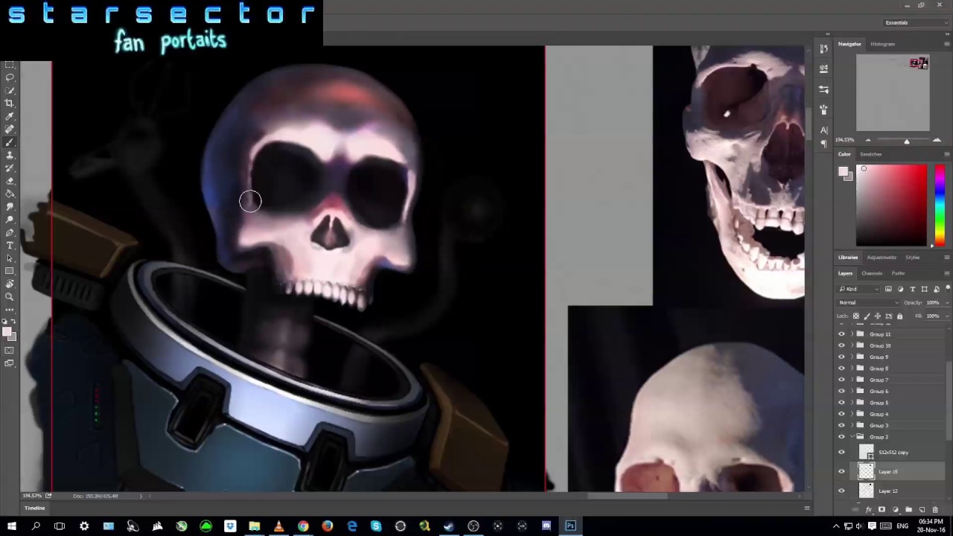Select the Eraser tool
This screenshot has height=536, width=953.
pyautogui.click(x=10, y=181)
